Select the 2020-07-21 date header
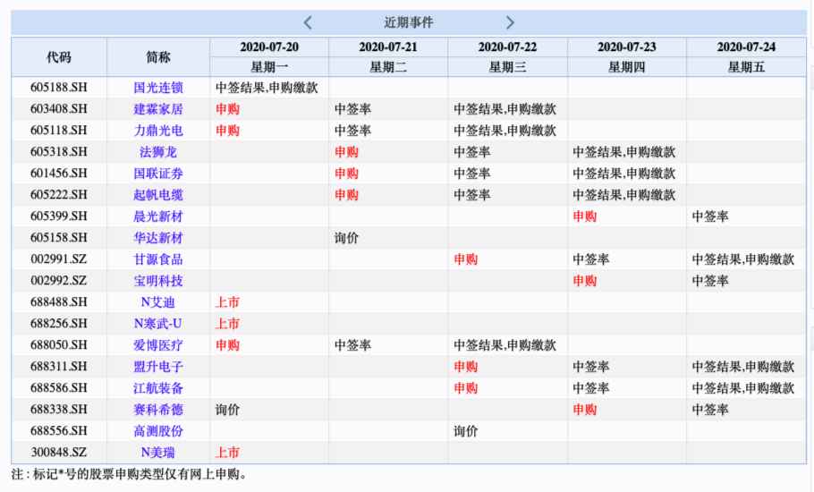 pos(388,47)
